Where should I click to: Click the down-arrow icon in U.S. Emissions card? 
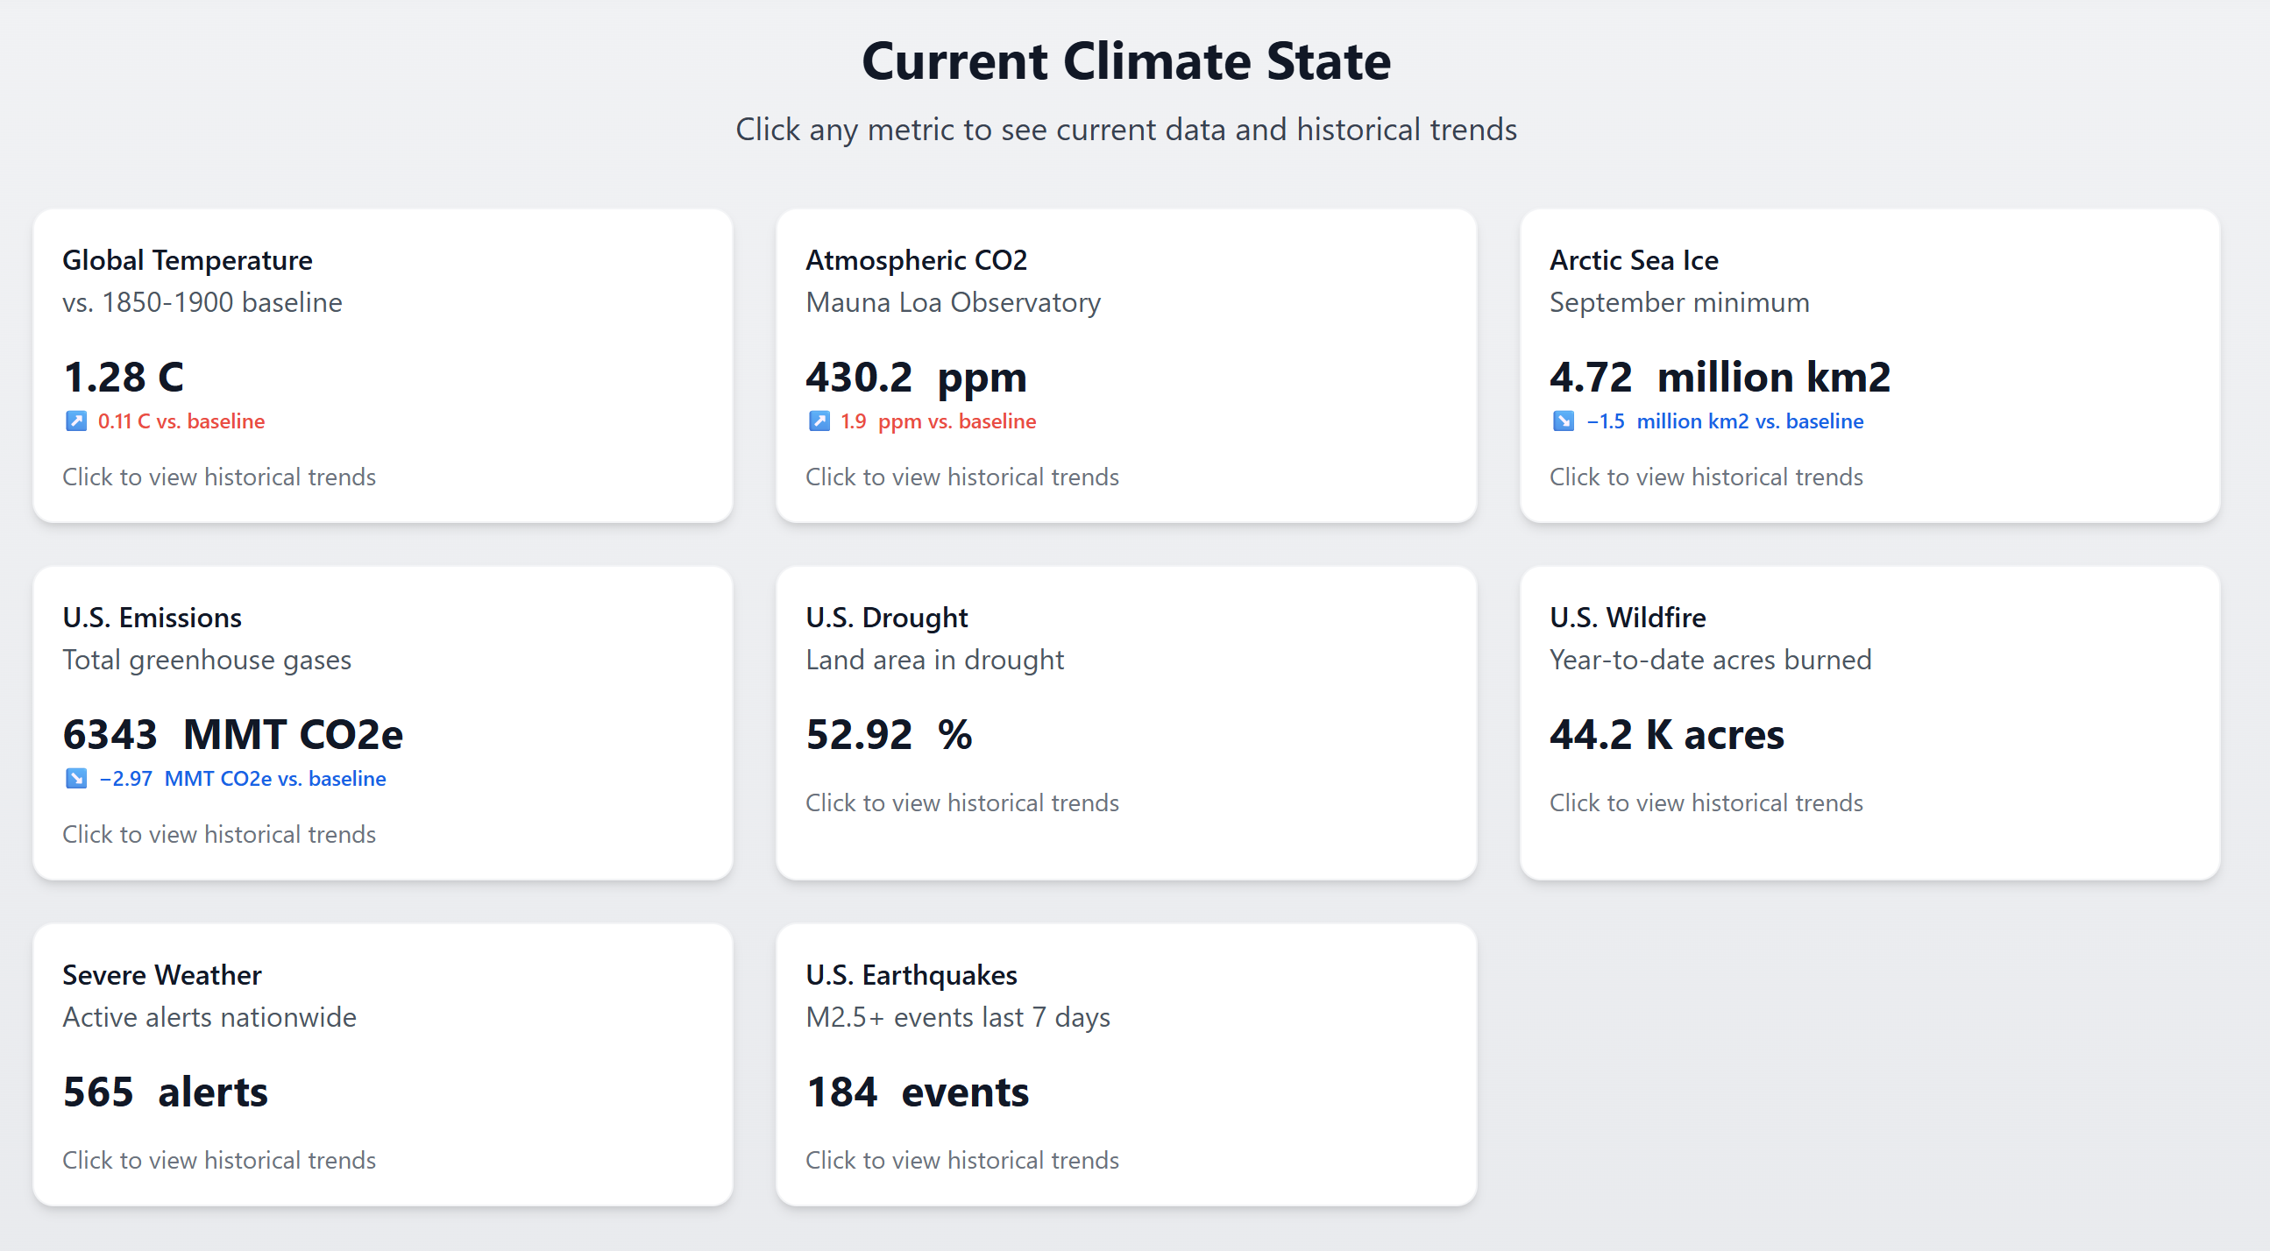pos(75,779)
